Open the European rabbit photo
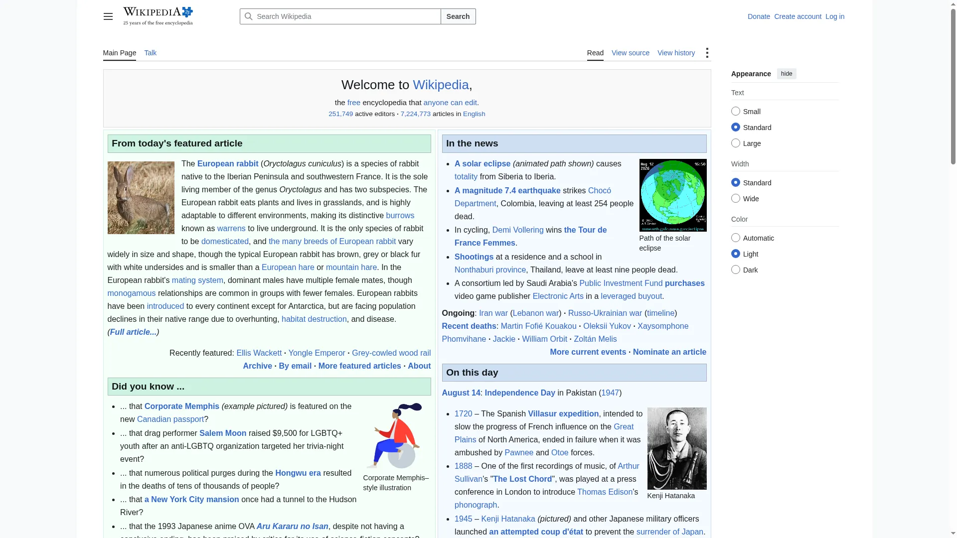This screenshot has width=957, height=538. click(x=141, y=198)
